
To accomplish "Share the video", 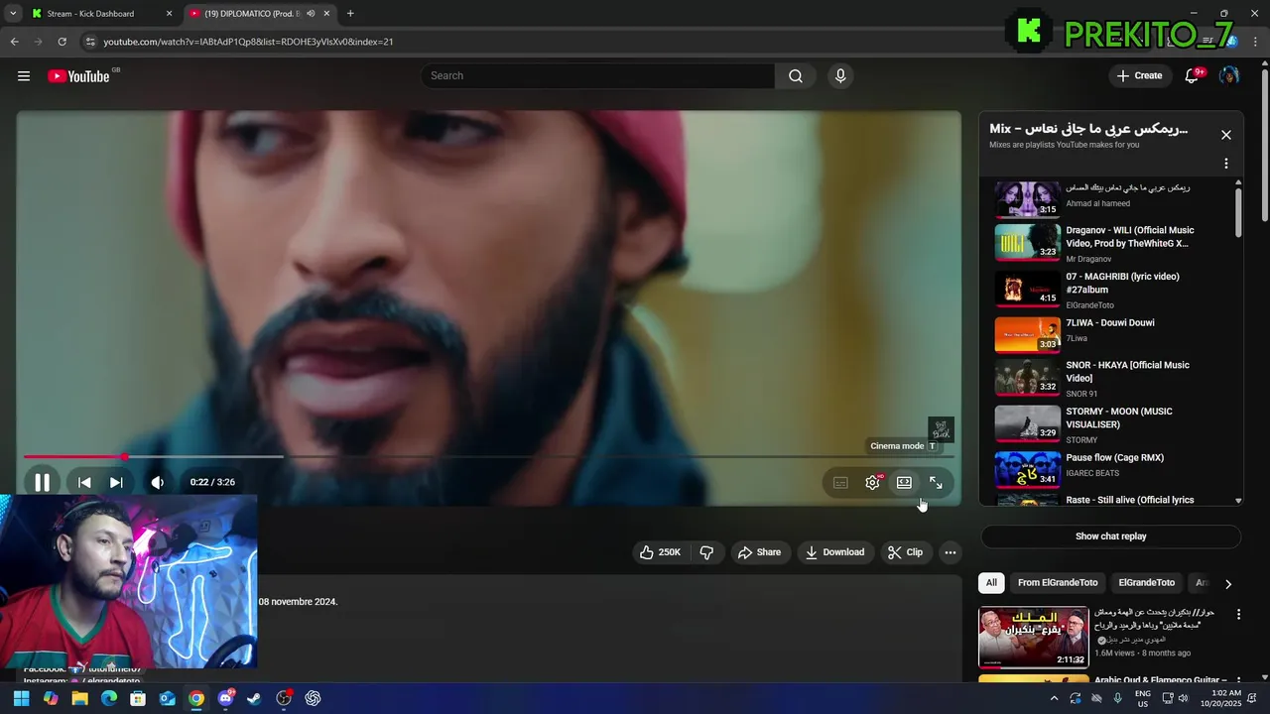I will point(759,552).
